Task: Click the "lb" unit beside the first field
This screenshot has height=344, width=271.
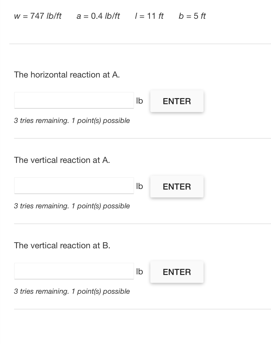Action: (x=140, y=101)
